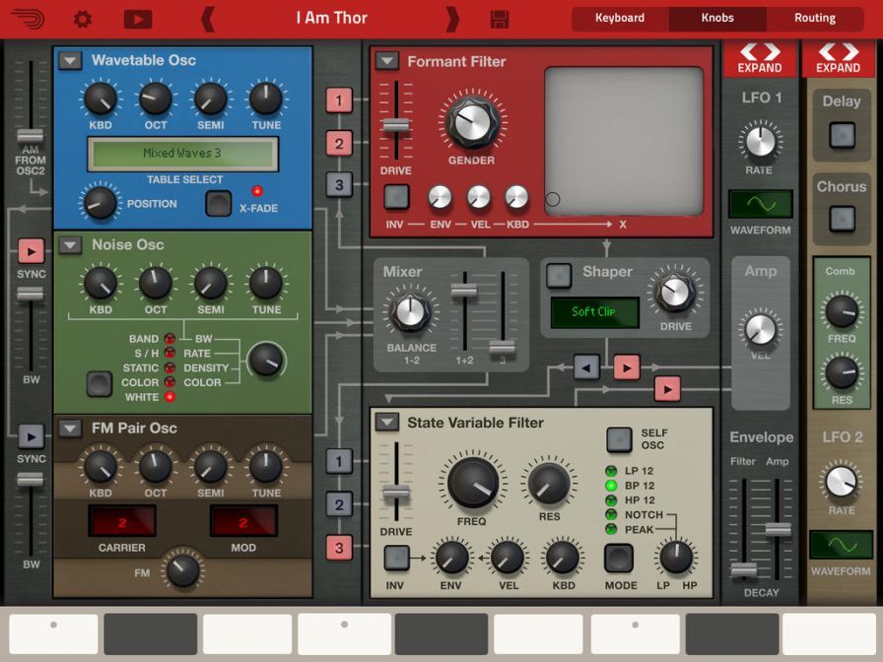Screen dimensions: 883x662
Task: Toggle the Chorus effect button
Action: pos(842,219)
